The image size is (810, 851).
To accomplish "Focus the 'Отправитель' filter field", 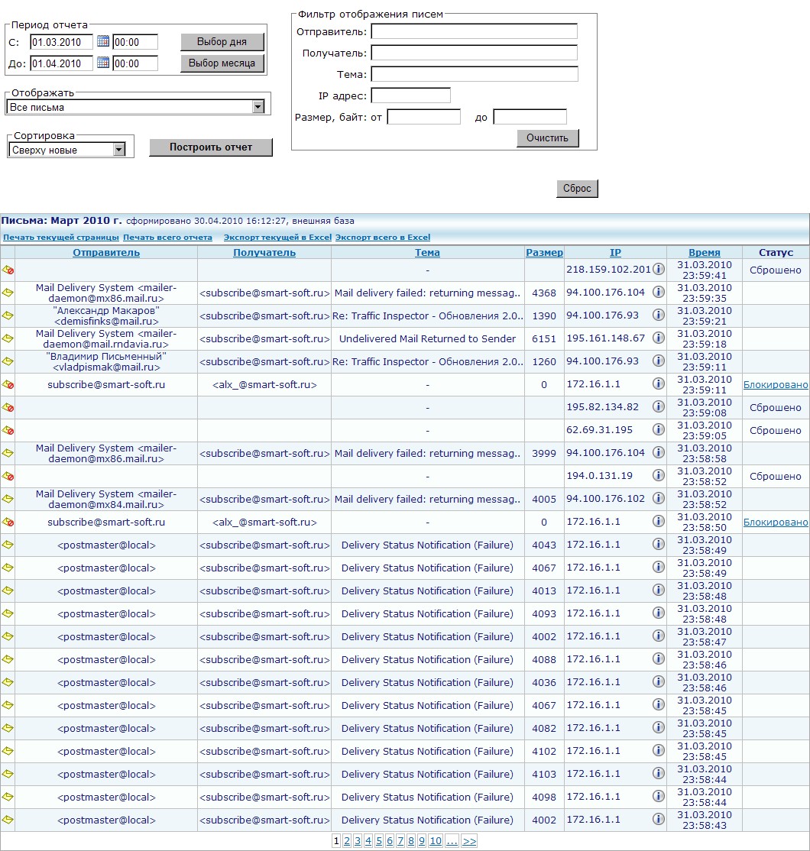I will [474, 31].
